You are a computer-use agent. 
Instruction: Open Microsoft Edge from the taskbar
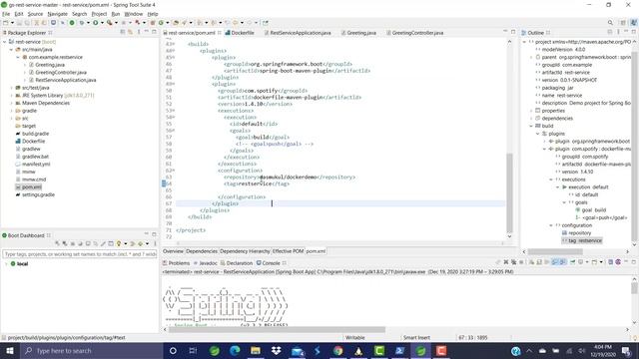pyautogui.click(x=235, y=350)
